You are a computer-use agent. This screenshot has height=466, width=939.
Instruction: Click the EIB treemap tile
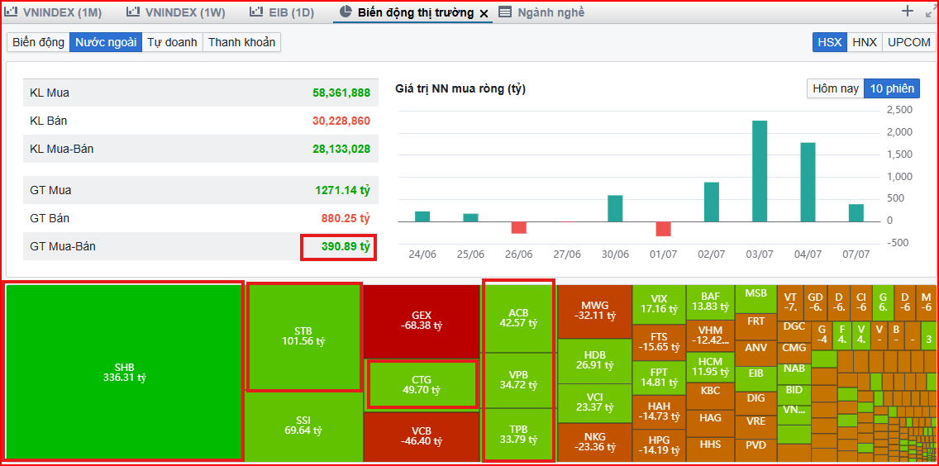pyautogui.click(x=755, y=378)
